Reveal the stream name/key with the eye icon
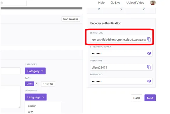Image resolution: width=170 pixels, height=114 pixels. point(149,53)
